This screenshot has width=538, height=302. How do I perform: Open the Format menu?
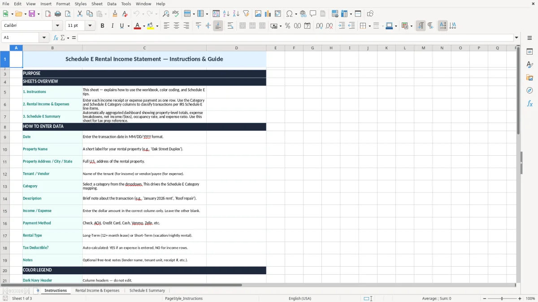point(63,4)
